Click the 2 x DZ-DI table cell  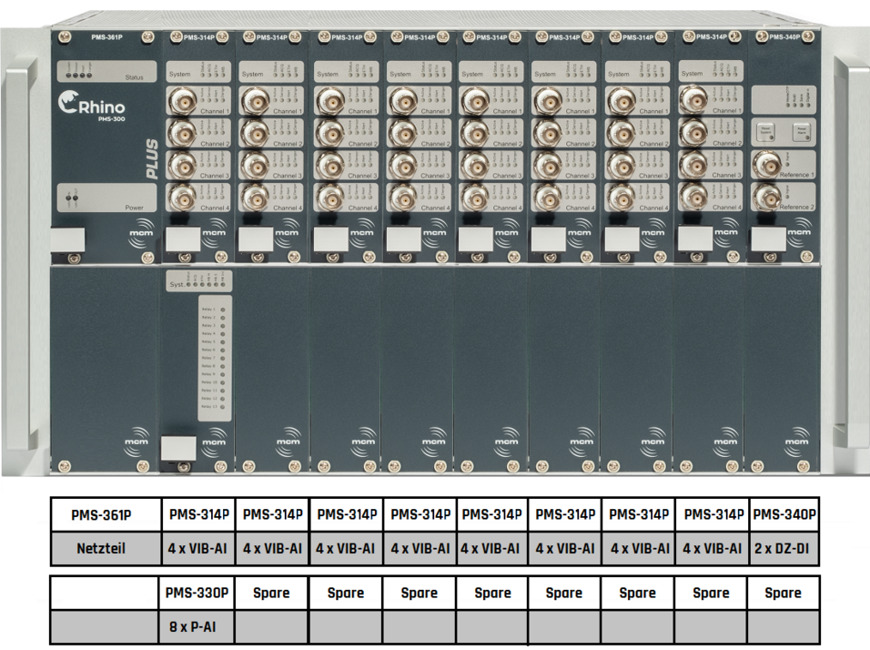(x=784, y=549)
